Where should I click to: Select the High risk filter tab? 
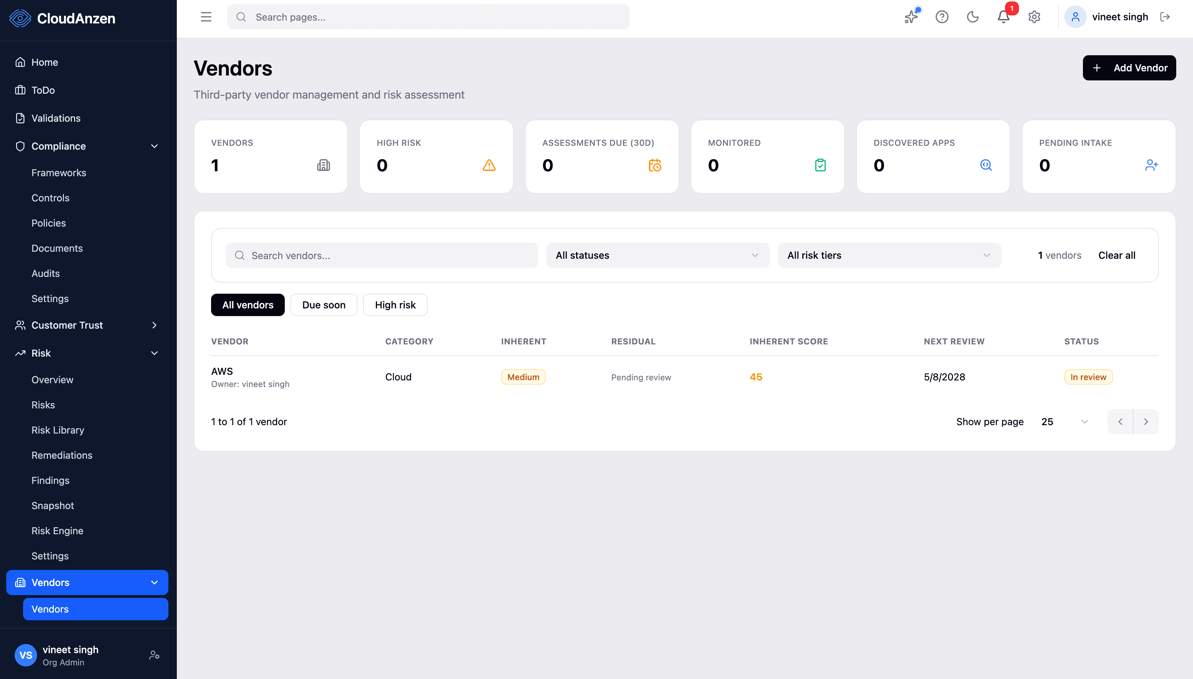click(395, 305)
